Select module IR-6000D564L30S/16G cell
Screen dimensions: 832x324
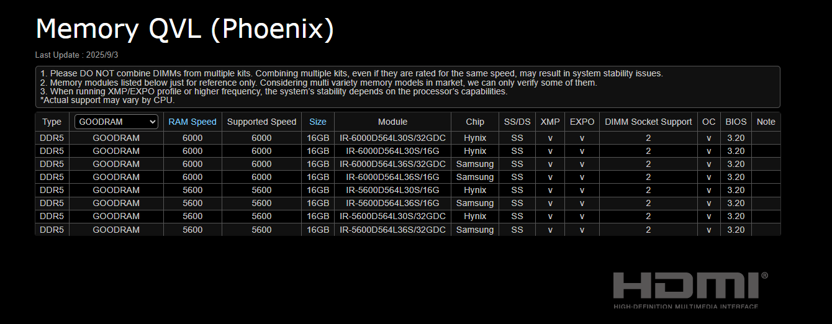pyautogui.click(x=392, y=151)
